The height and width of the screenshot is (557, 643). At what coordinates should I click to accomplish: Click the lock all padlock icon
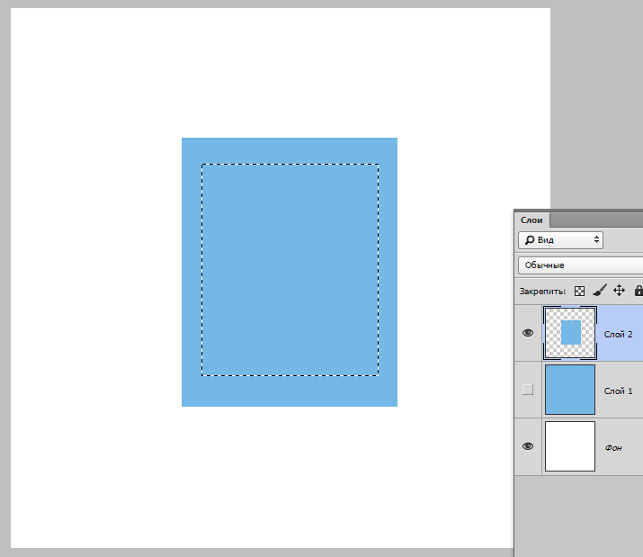[638, 291]
